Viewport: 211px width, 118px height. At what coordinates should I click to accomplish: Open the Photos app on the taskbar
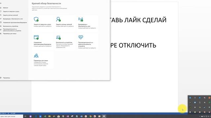click(x=40, y=116)
